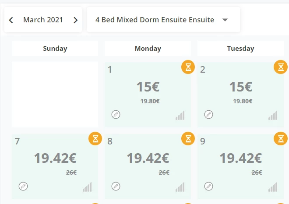This screenshot has height=204, width=289.
Task: Advance to the month after March 2021
Action: pyautogui.click(x=75, y=20)
